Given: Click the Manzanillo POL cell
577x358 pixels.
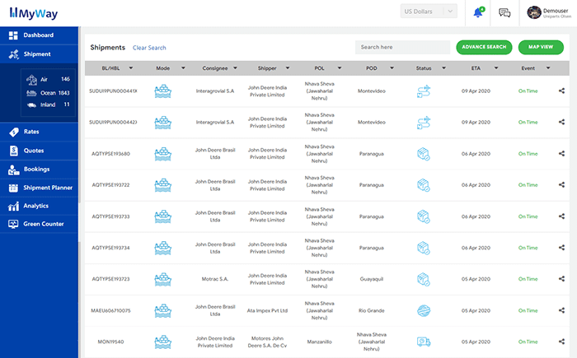Looking at the screenshot, I should 320,342.
